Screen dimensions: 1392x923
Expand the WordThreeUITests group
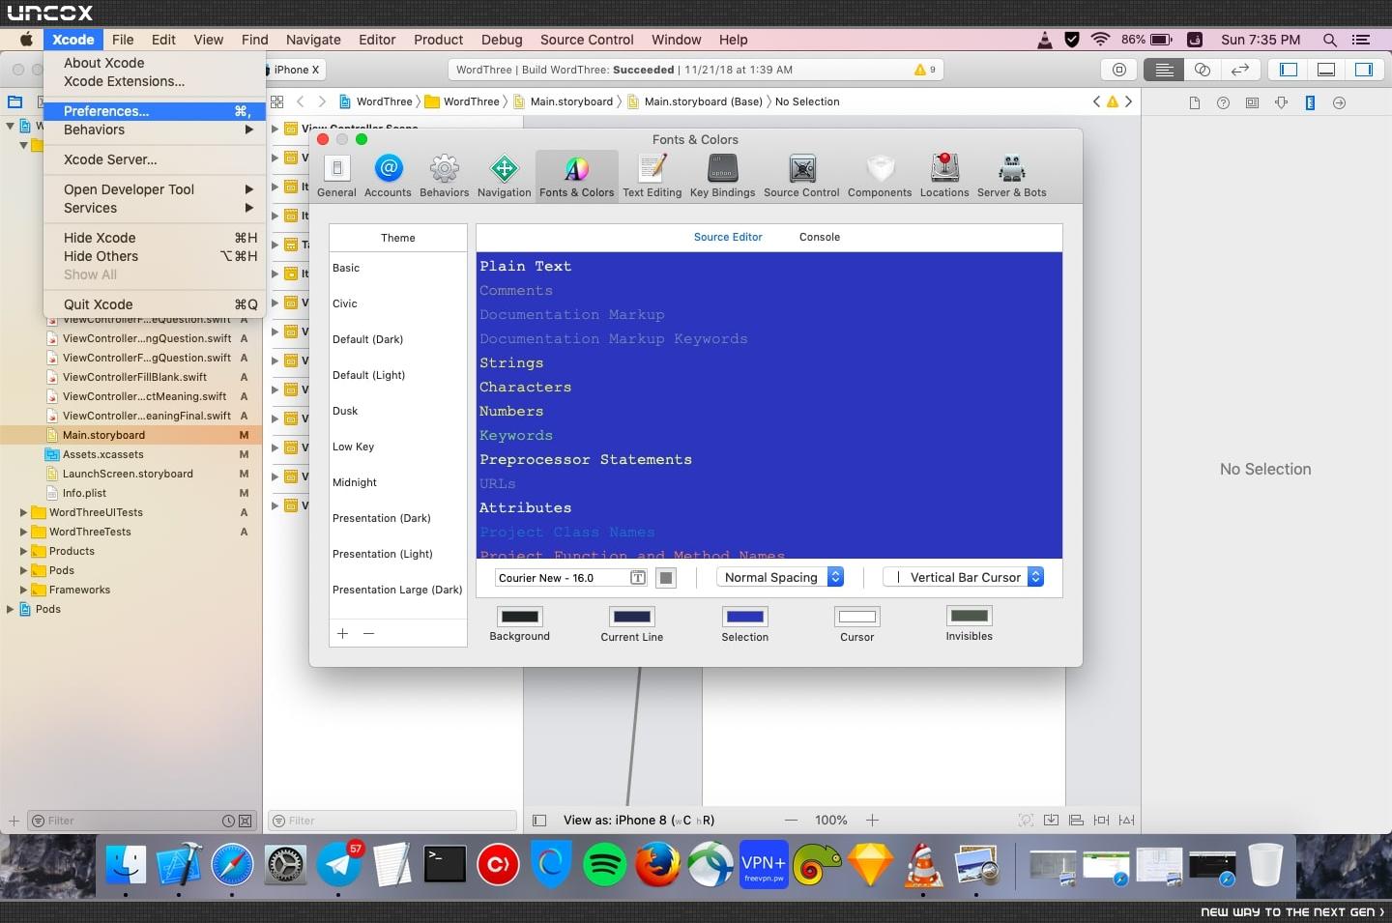23,512
